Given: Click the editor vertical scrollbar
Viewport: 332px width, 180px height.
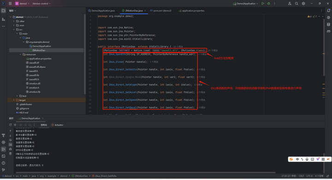Looking at the screenshot, I should pos(324,47).
